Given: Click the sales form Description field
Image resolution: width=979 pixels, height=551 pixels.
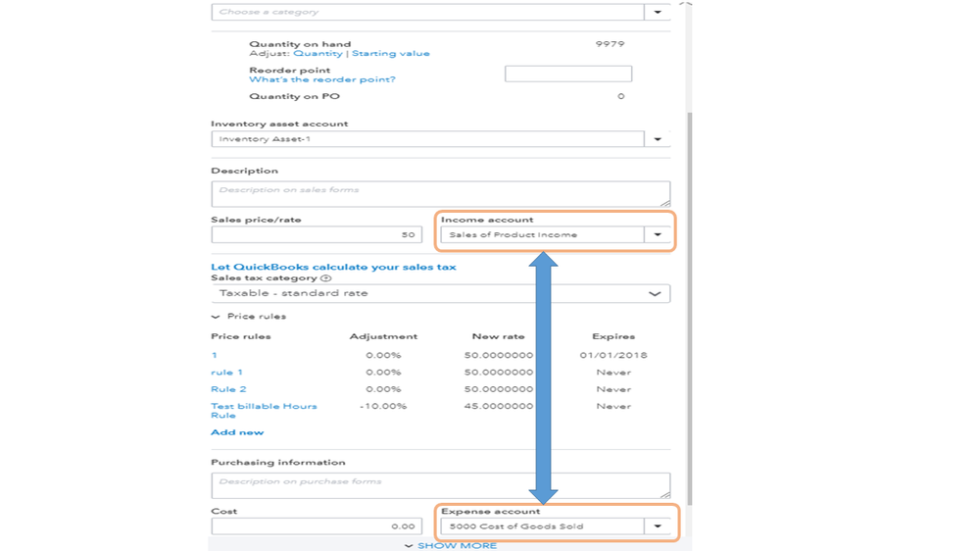Looking at the screenshot, I should [x=440, y=192].
